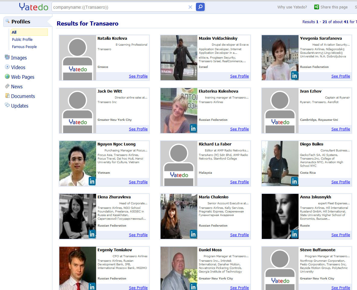Open LinkedIn badge on Daniel Moss's photo
The image size is (357, 290).
(x=193, y=287)
